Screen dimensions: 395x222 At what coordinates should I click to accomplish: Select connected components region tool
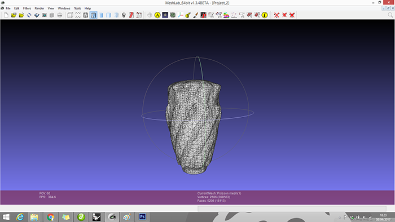click(257, 15)
